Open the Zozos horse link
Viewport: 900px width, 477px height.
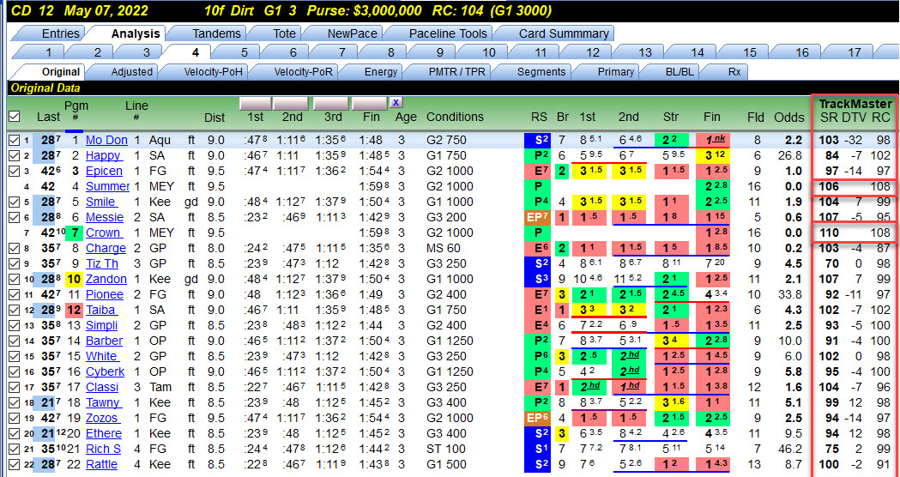point(103,419)
